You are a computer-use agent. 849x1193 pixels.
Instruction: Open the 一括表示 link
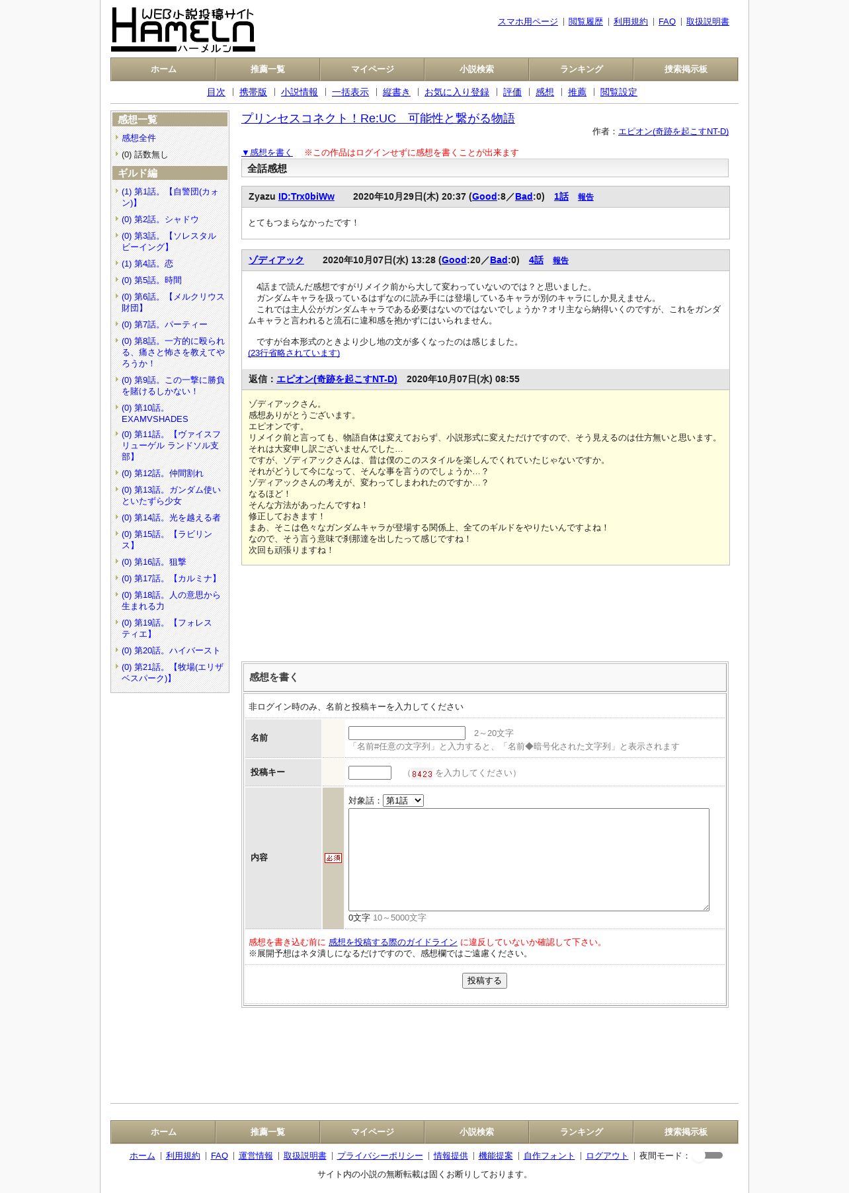click(350, 93)
